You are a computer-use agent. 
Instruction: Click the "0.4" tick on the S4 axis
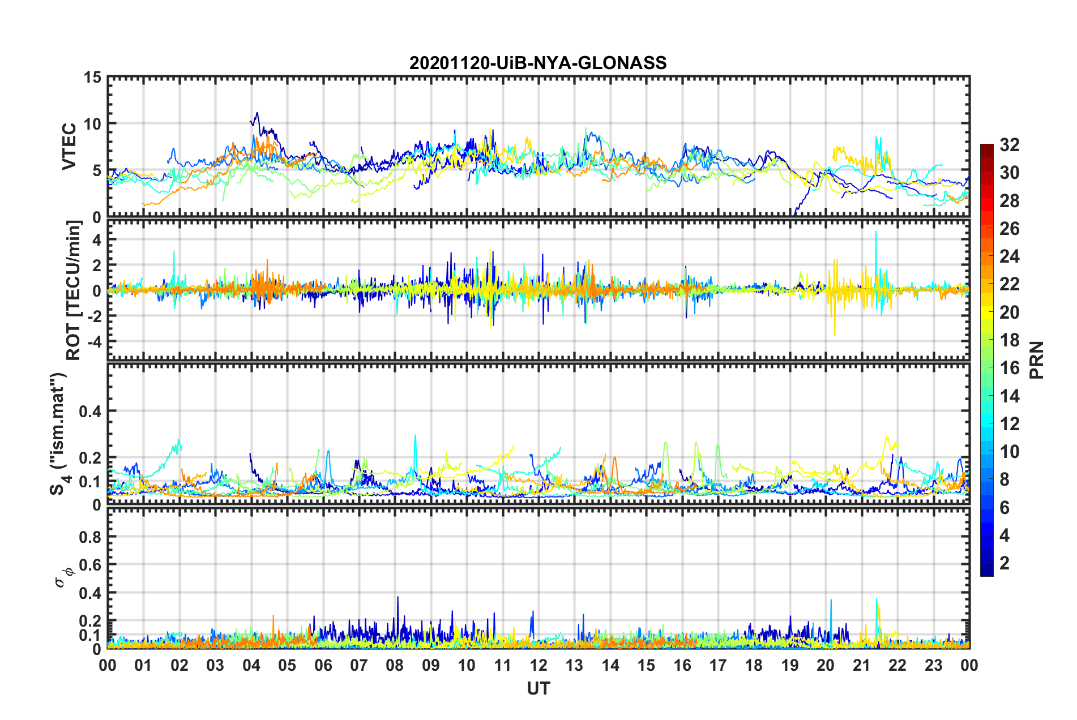(91, 412)
